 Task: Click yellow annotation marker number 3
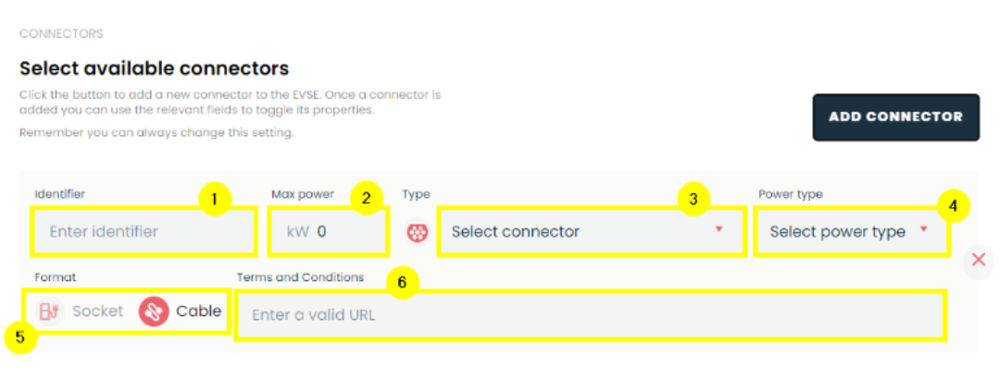[x=694, y=199]
